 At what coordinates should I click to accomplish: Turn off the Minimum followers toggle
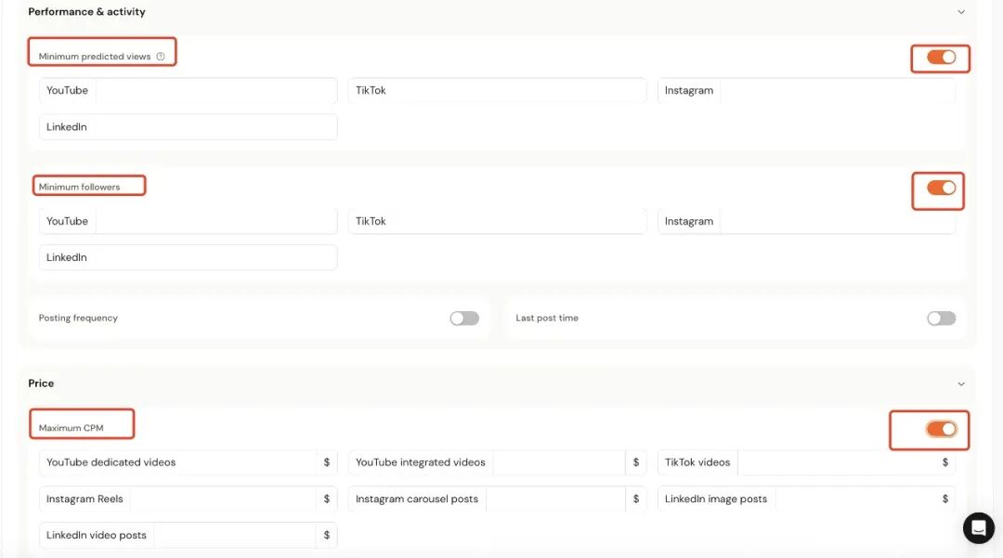point(941,188)
